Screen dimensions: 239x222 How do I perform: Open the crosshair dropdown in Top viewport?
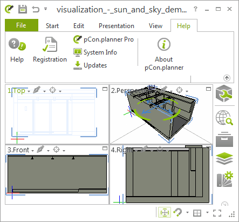(x=60, y=91)
